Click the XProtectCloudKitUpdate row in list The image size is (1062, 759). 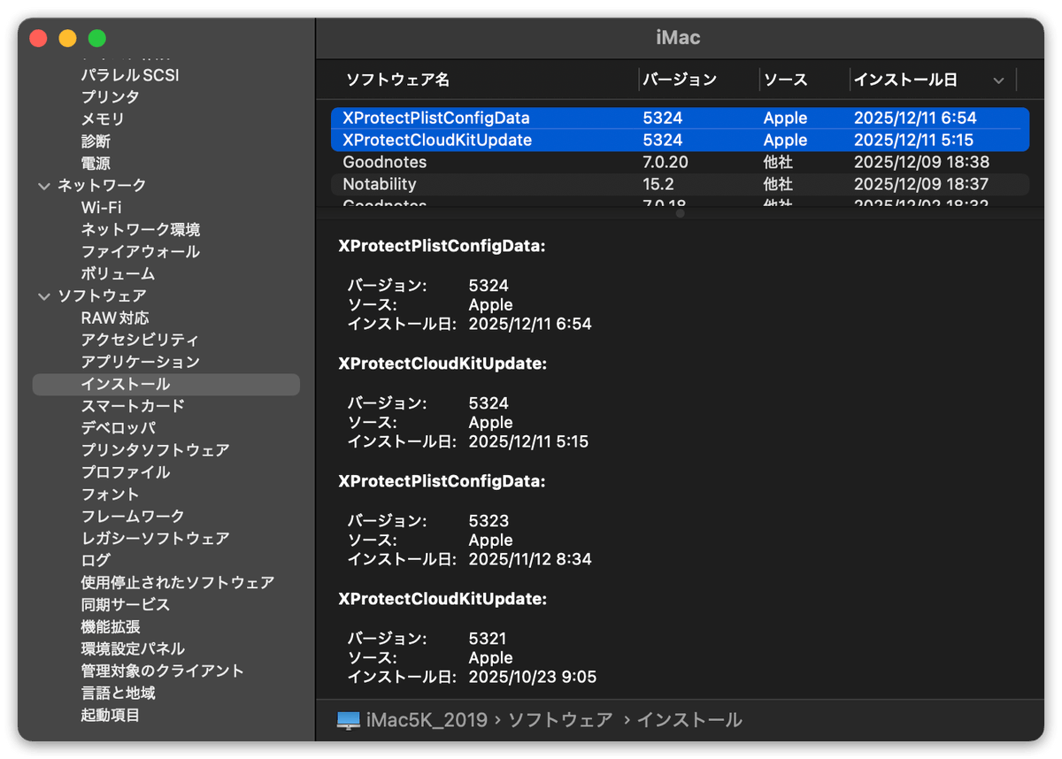pyautogui.click(x=679, y=140)
